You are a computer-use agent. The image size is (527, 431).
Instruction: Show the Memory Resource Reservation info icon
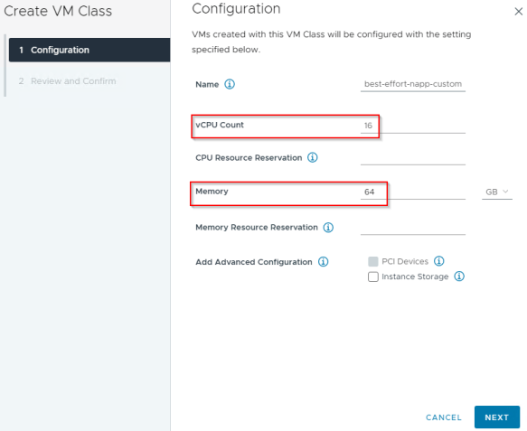pos(328,228)
